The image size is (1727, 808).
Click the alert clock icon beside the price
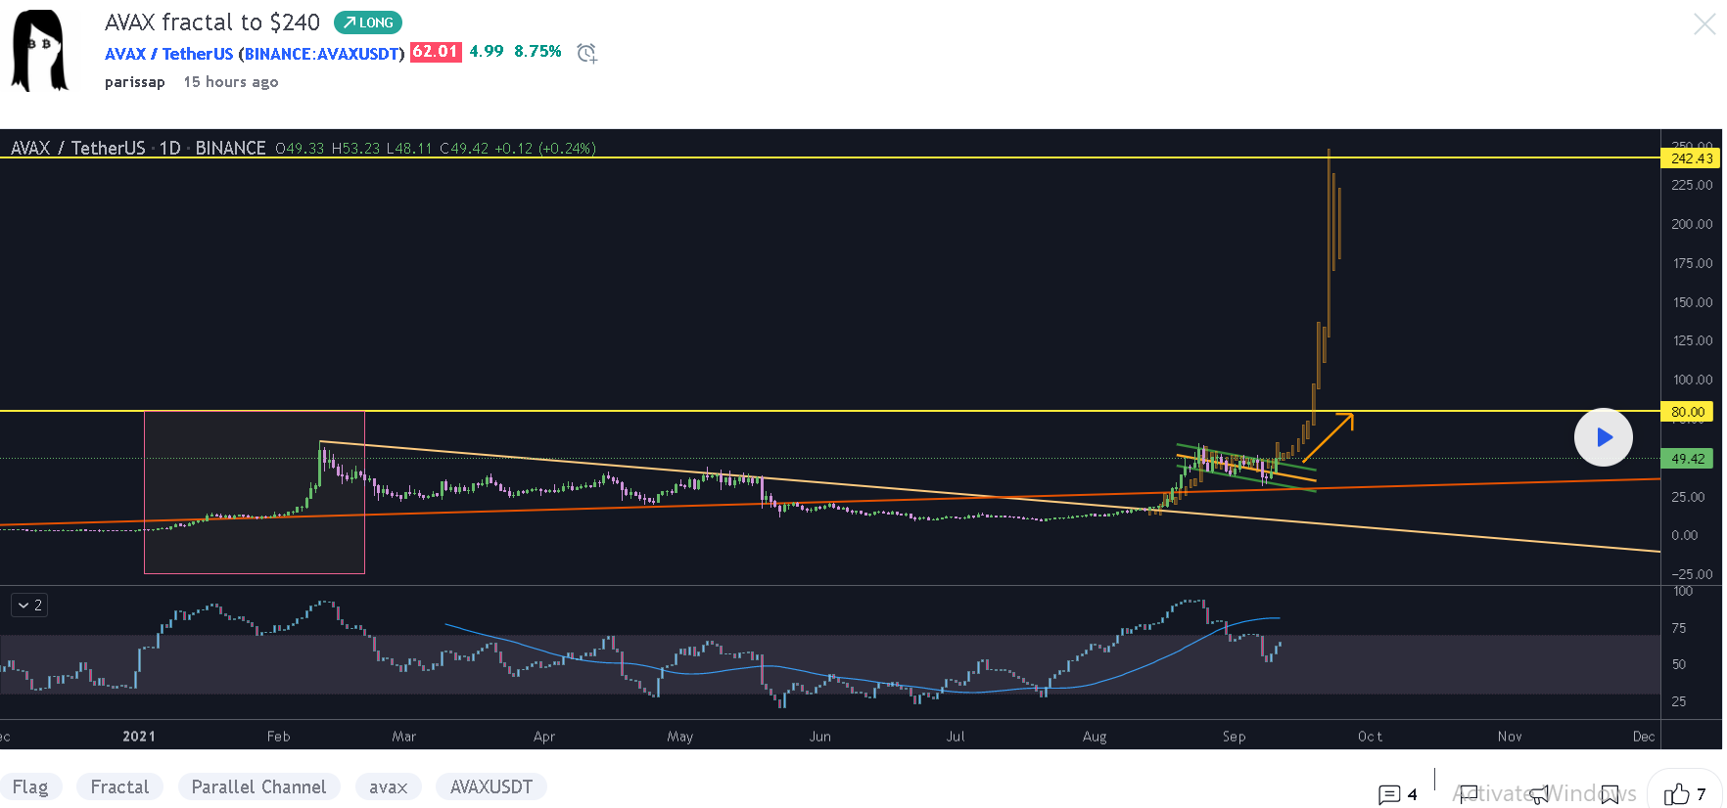pyautogui.click(x=586, y=53)
